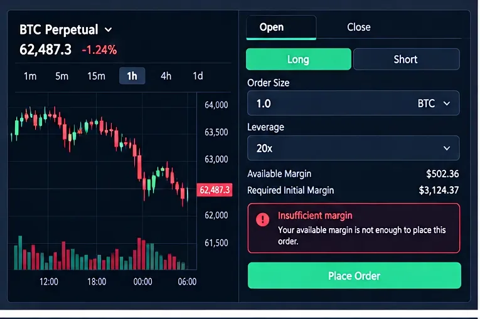Viewport: 480px width, 319px height.
Task: Click the -1.24% price change text
Action: click(99, 50)
